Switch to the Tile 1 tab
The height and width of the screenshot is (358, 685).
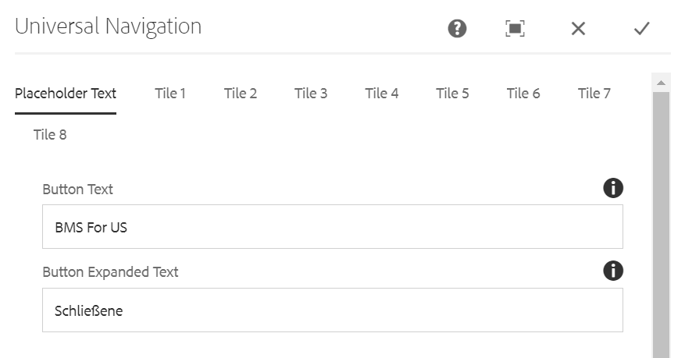(170, 94)
